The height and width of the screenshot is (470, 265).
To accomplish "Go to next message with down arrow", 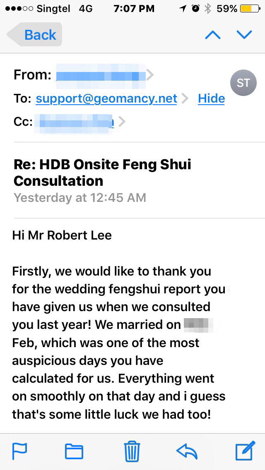I will [244, 35].
